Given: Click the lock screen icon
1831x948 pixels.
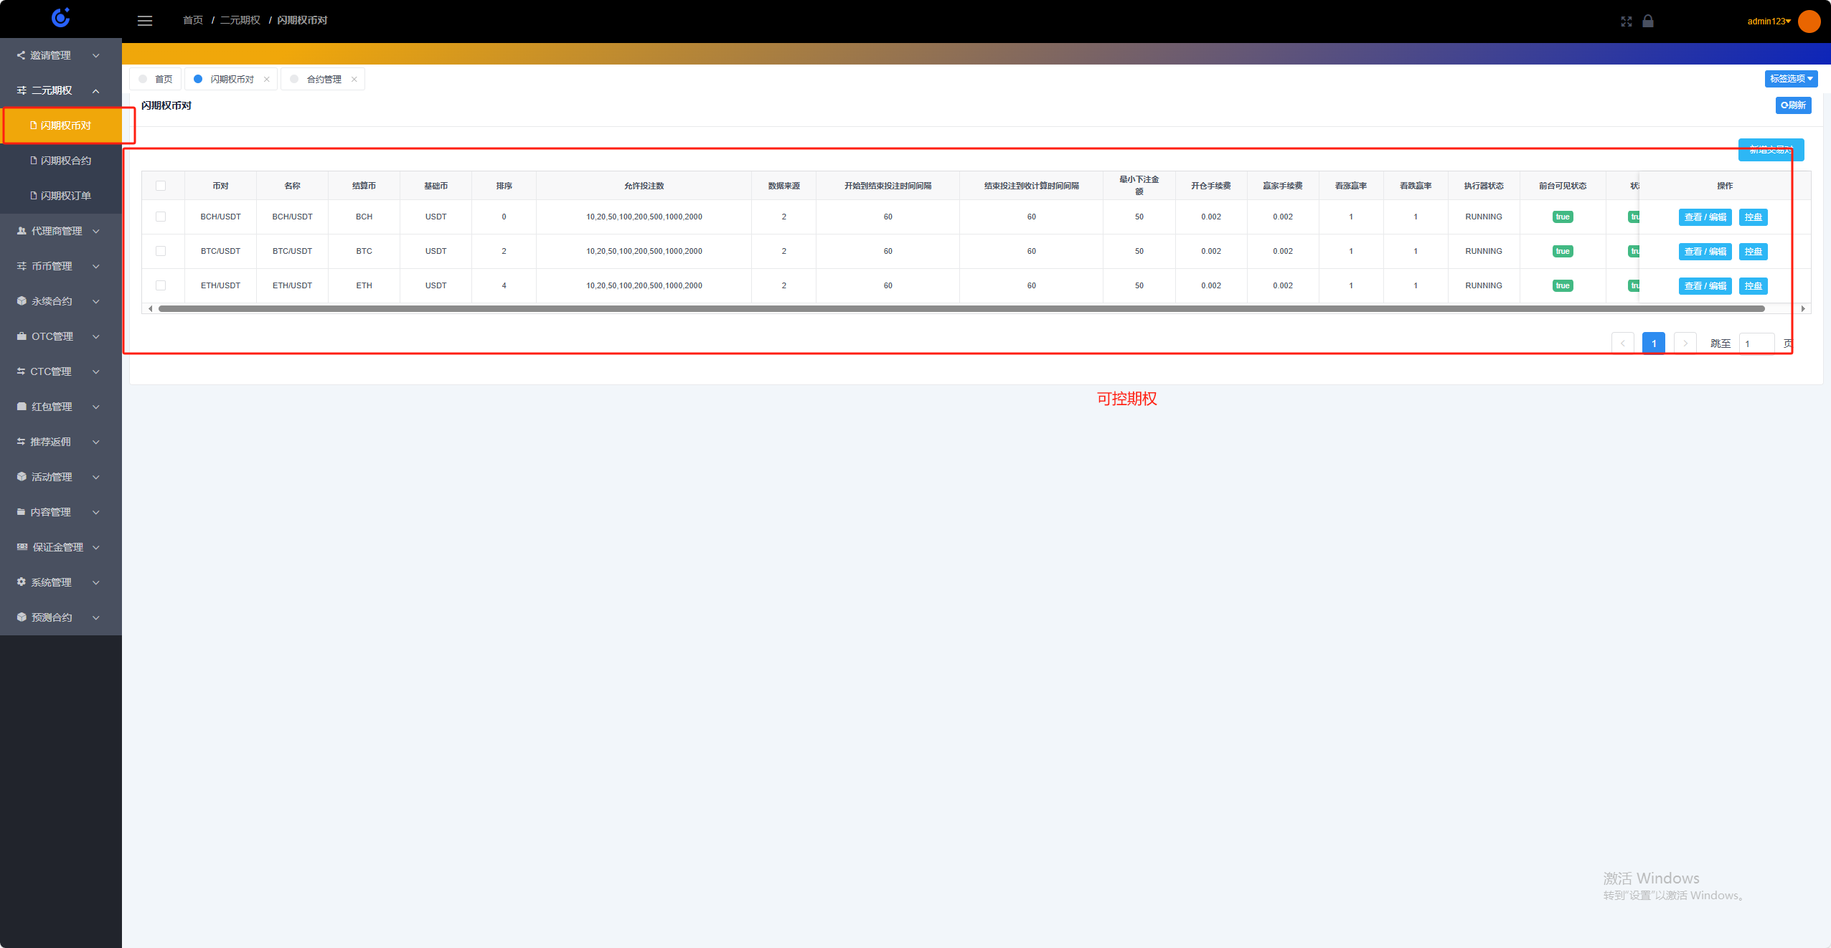Looking at the screenshot, I should tap(1648, 21).
